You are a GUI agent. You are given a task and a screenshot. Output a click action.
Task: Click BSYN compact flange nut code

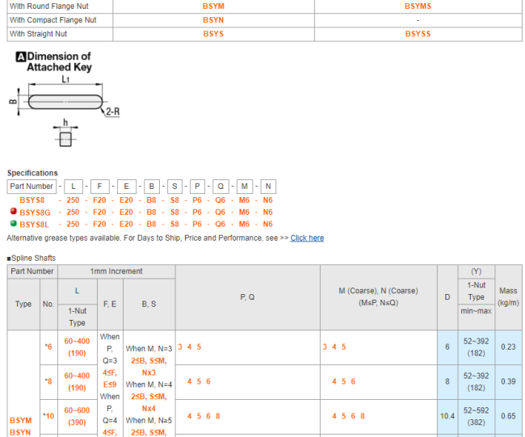tap(213, 19)
